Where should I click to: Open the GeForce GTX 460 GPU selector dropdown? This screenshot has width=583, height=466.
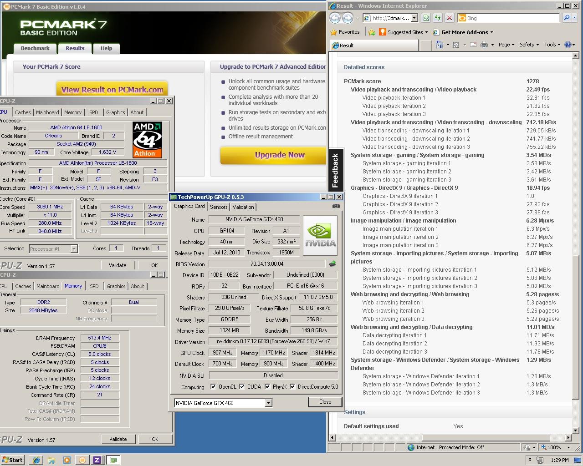pyautogui.click(x=268, y=403)
